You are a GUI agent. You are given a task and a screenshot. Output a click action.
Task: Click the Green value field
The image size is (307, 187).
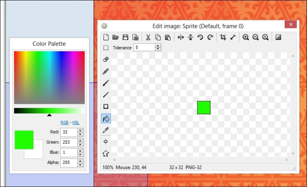(69, 142)
